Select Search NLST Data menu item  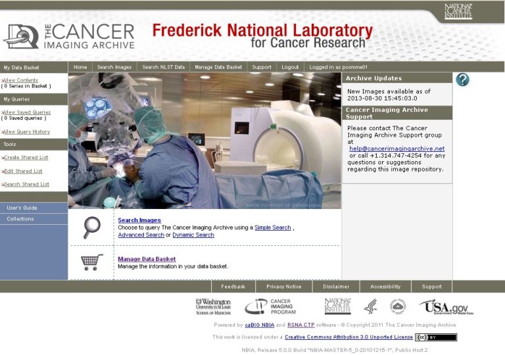(x=164, y=67)
